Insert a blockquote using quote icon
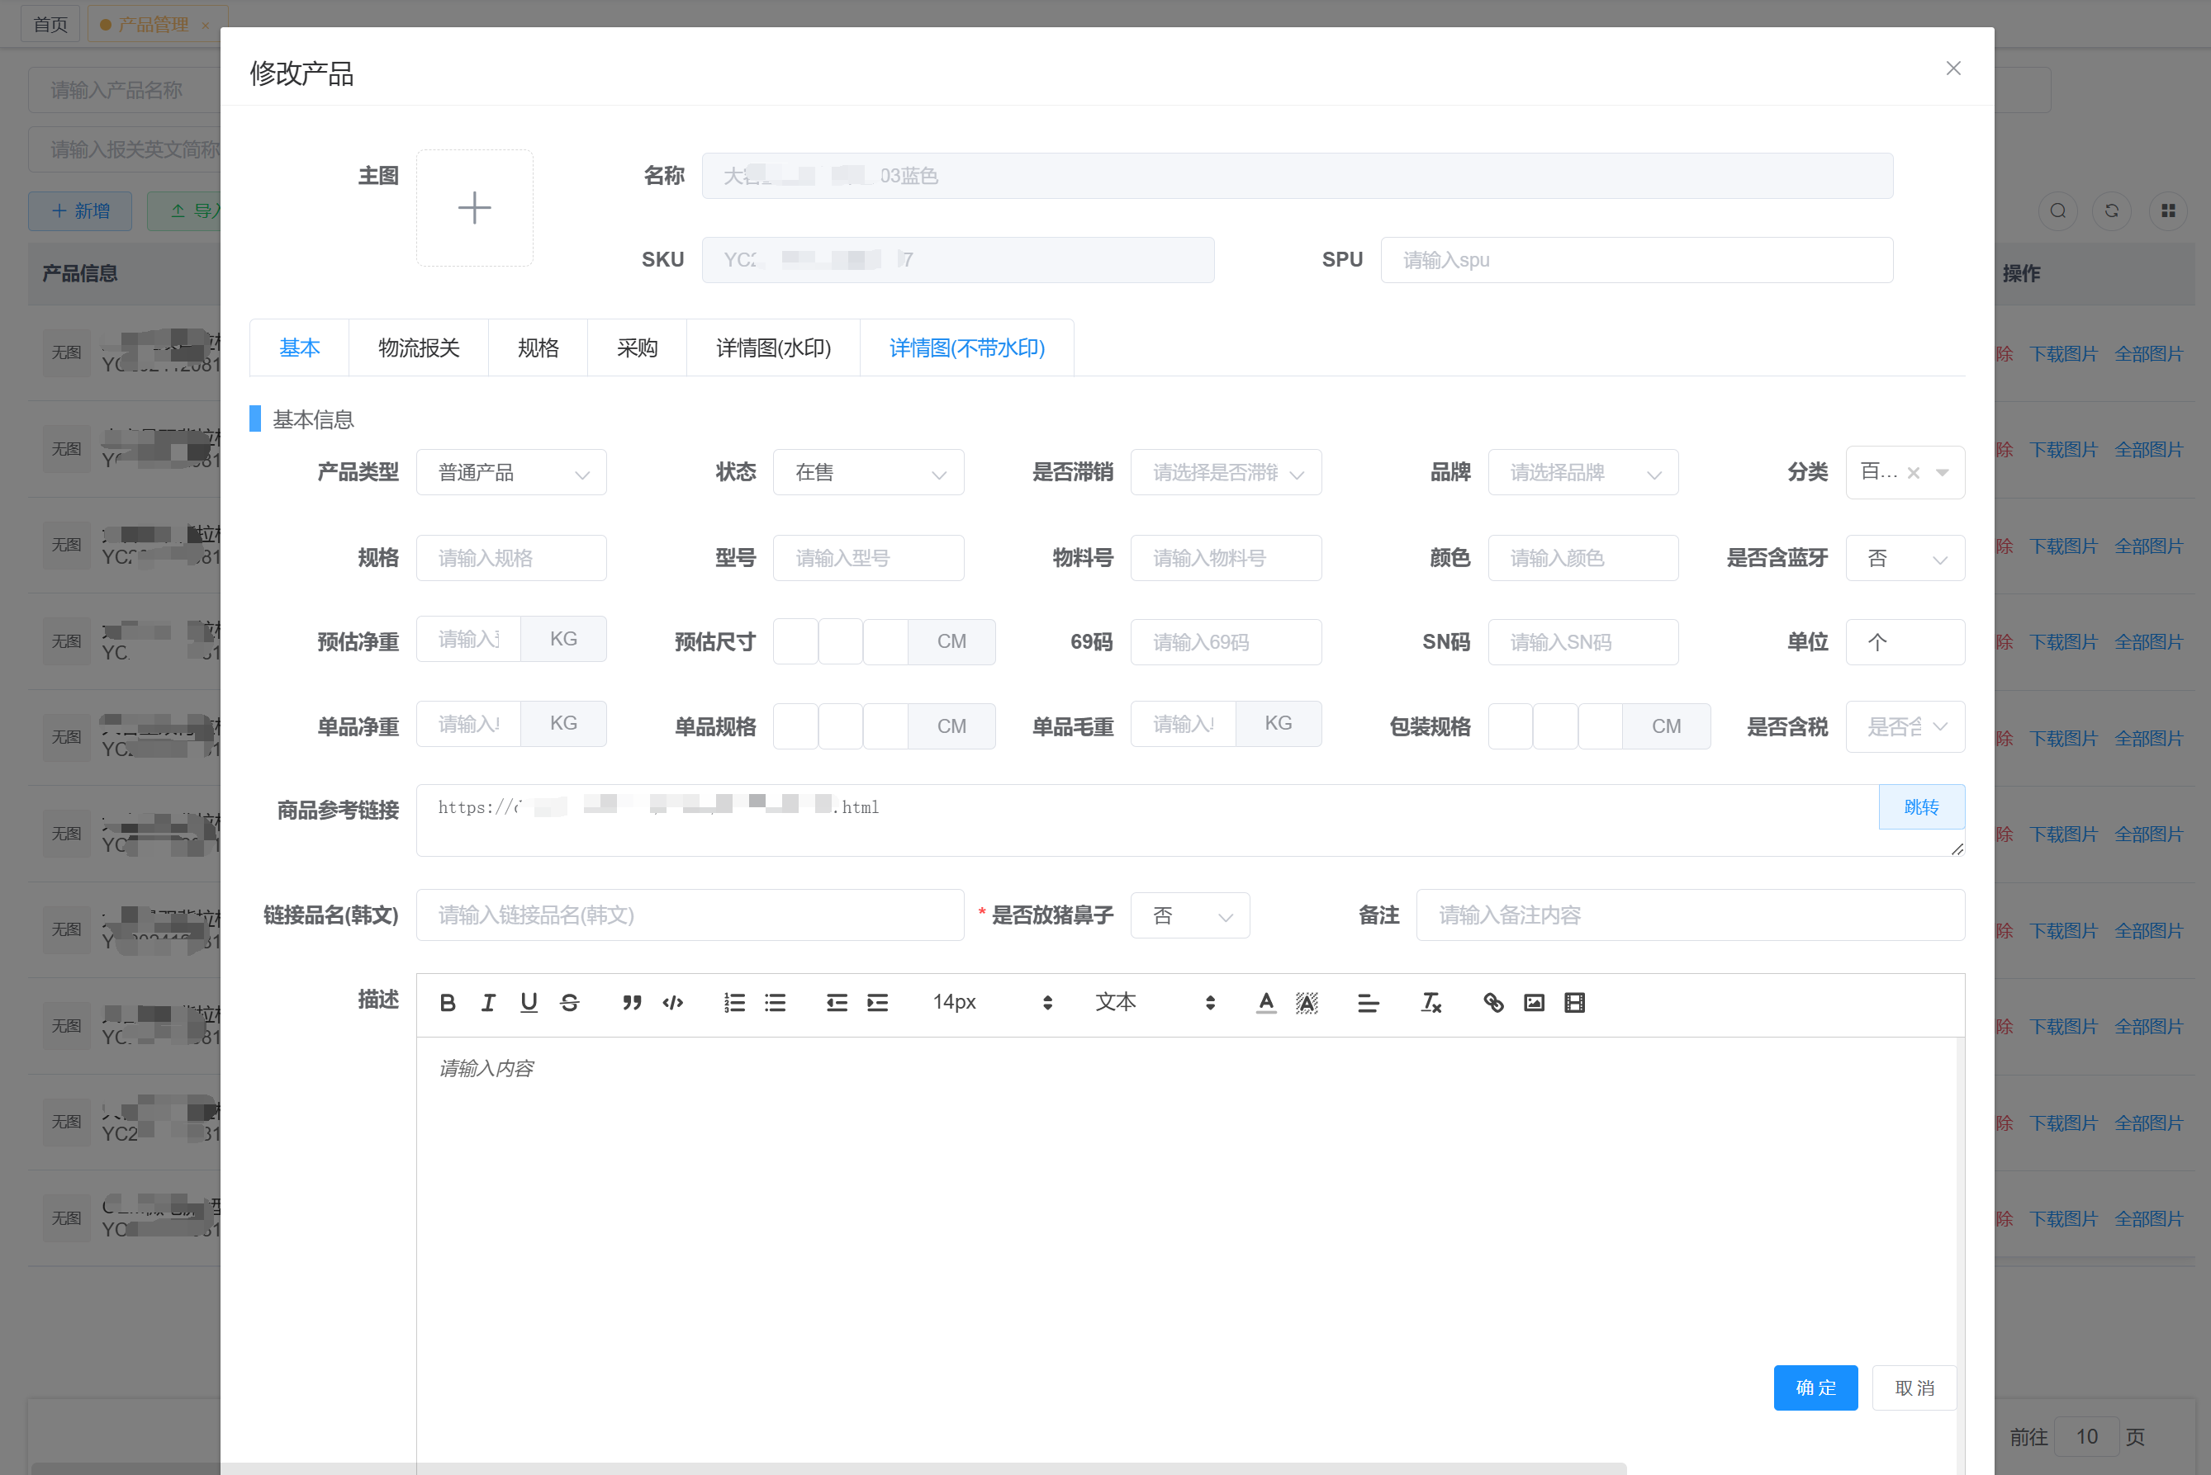2211x1475 pixels. [632, 1003]
